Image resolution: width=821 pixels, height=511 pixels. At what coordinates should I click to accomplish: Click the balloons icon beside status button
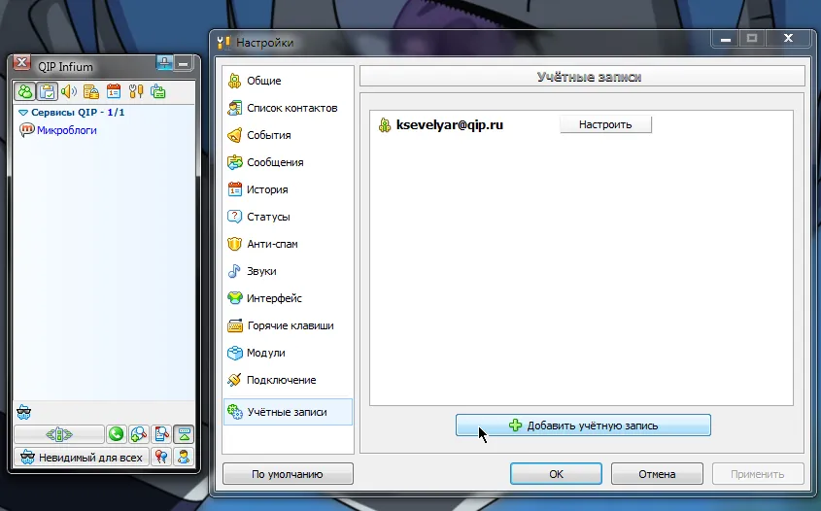[x=161, y=457]
